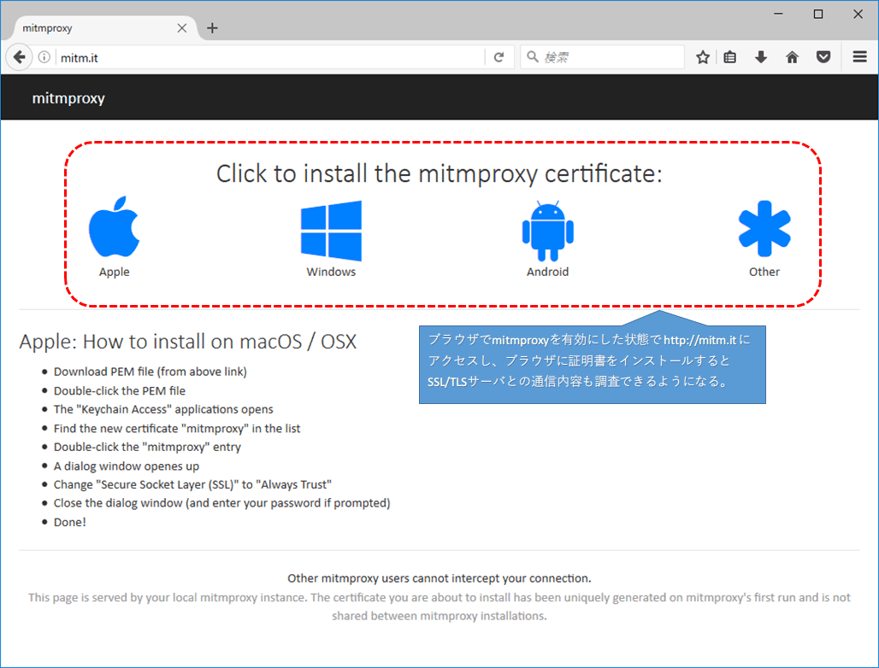
Task: Open a new tab with plus button
Action: tap(212, 28)
